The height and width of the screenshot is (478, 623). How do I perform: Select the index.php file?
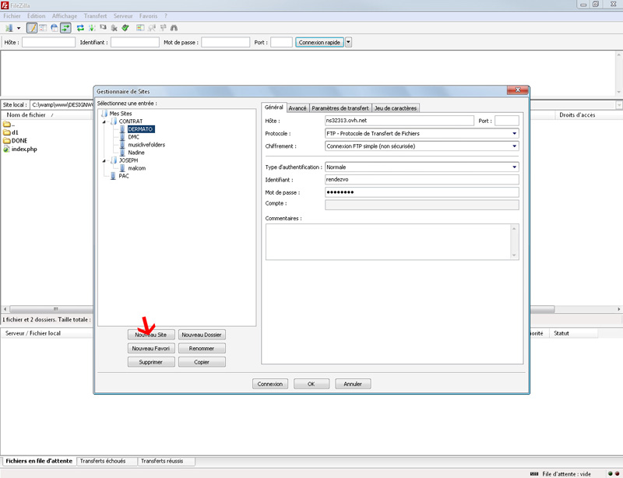point(20,149)
